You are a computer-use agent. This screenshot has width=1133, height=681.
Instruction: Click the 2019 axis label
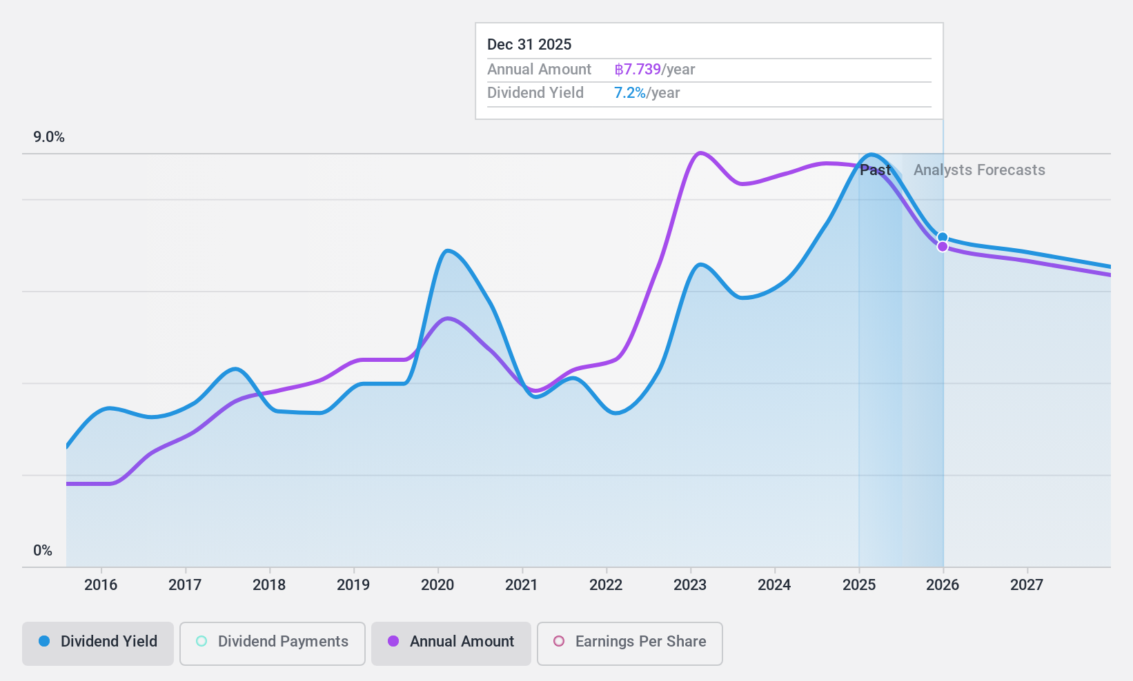353,585
